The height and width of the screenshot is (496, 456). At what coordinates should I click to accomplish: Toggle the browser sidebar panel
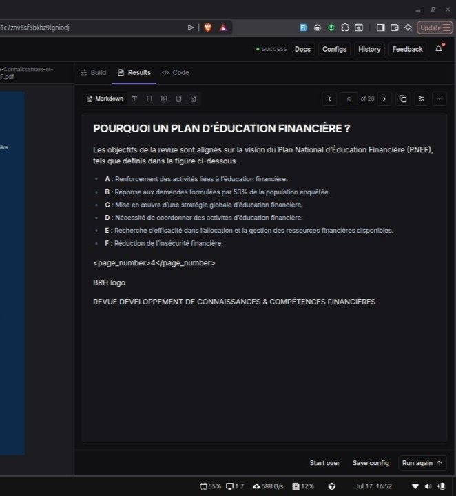(x=380, y=28)
